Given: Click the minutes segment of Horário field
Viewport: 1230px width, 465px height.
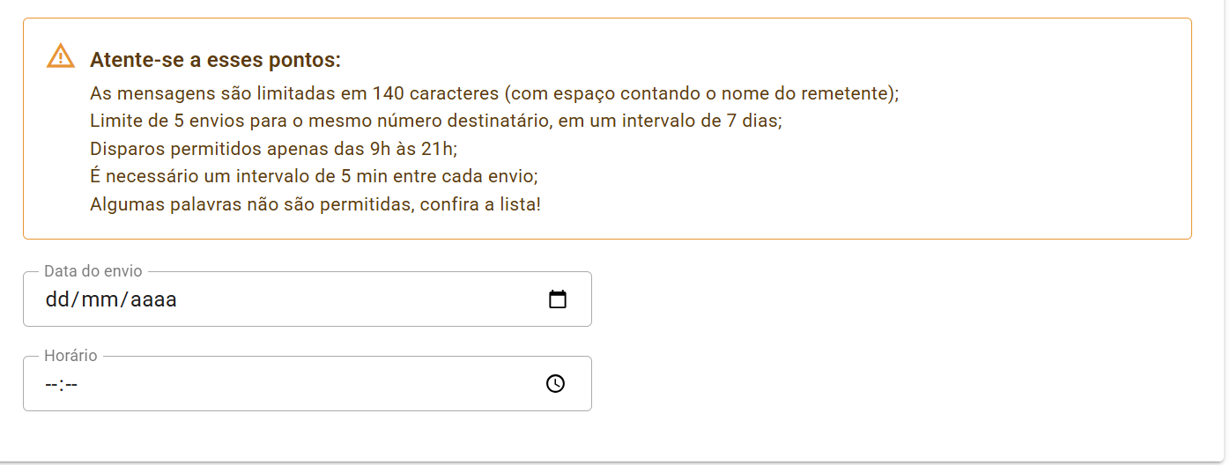Looking at the screenshot, I should 71,384.
